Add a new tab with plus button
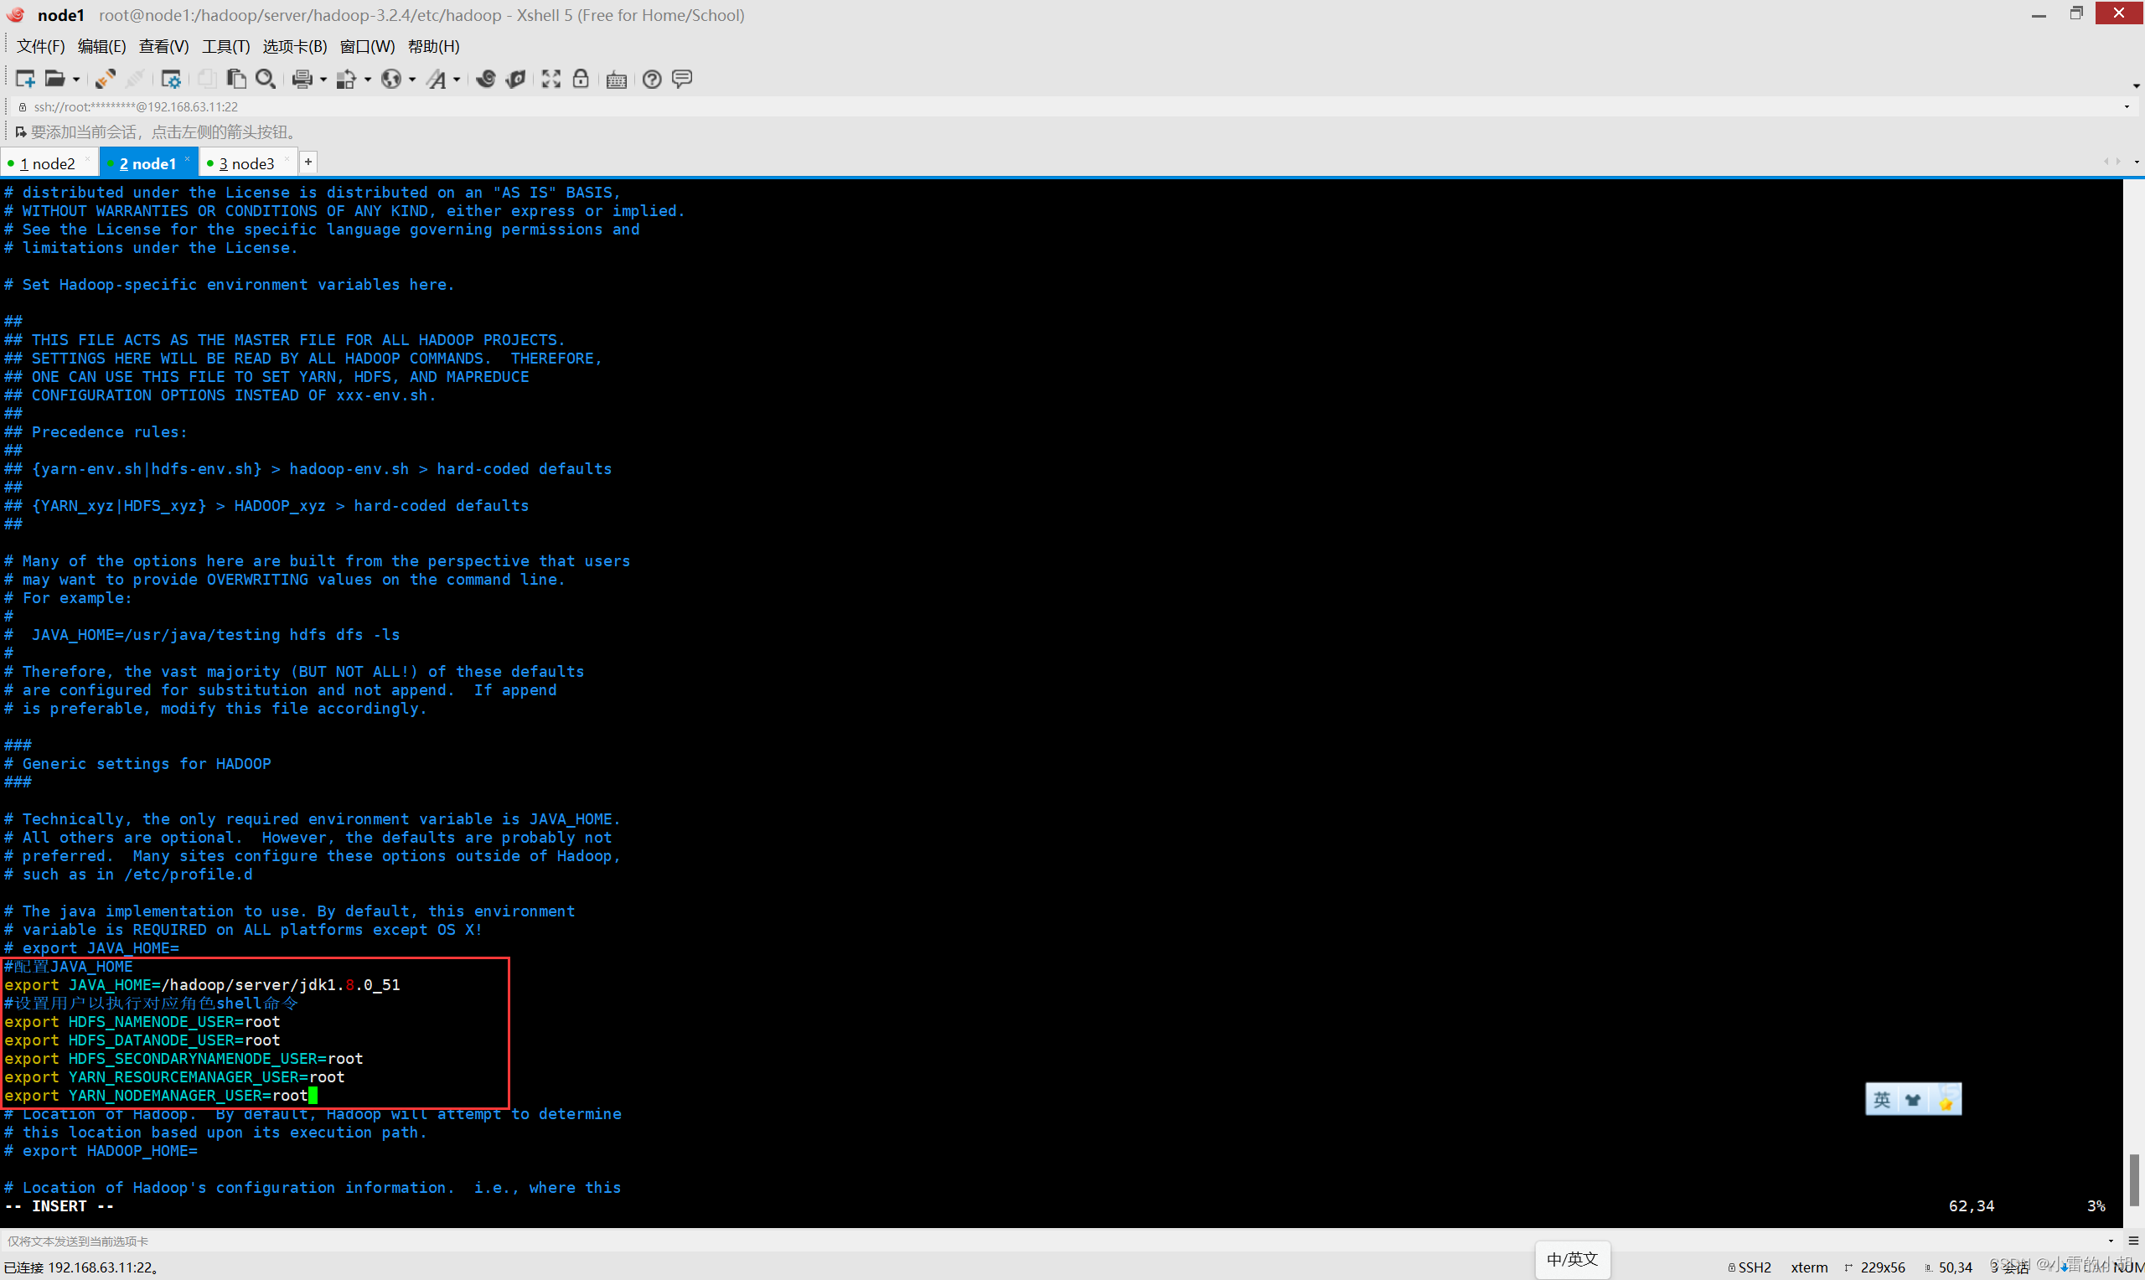 (x=309, y=162)
